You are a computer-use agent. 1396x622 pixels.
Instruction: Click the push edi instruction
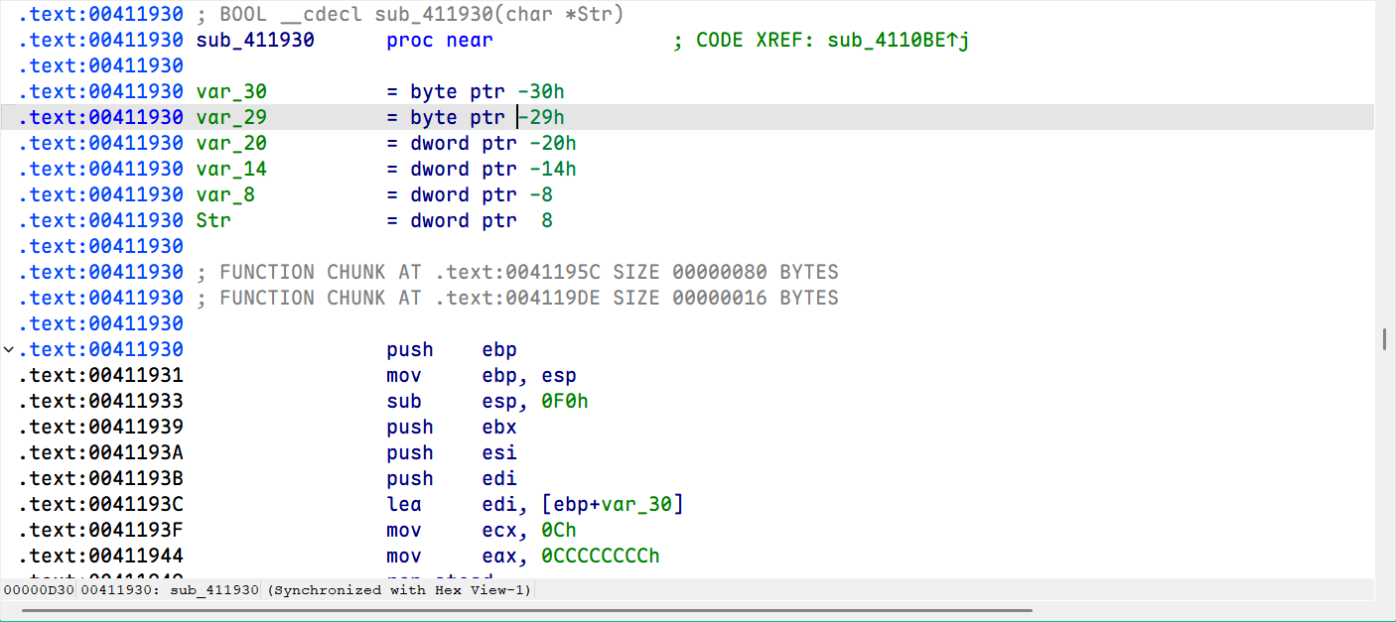click(452, 478)
